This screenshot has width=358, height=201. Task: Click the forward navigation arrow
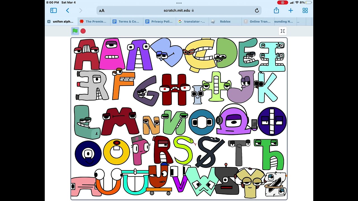coord(81,10)
